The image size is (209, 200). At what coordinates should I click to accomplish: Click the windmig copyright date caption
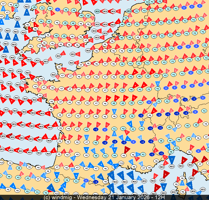104,197
